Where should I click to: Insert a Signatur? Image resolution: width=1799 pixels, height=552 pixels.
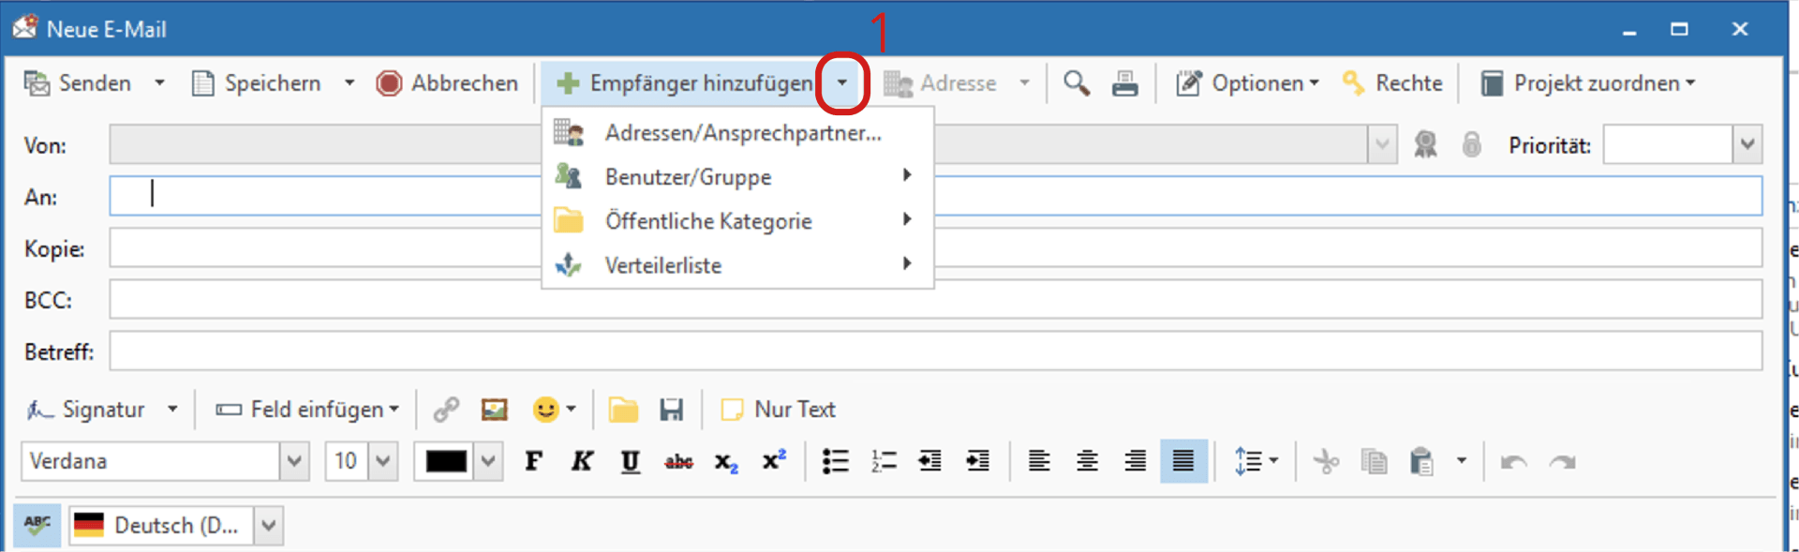(x=86, y=410)
